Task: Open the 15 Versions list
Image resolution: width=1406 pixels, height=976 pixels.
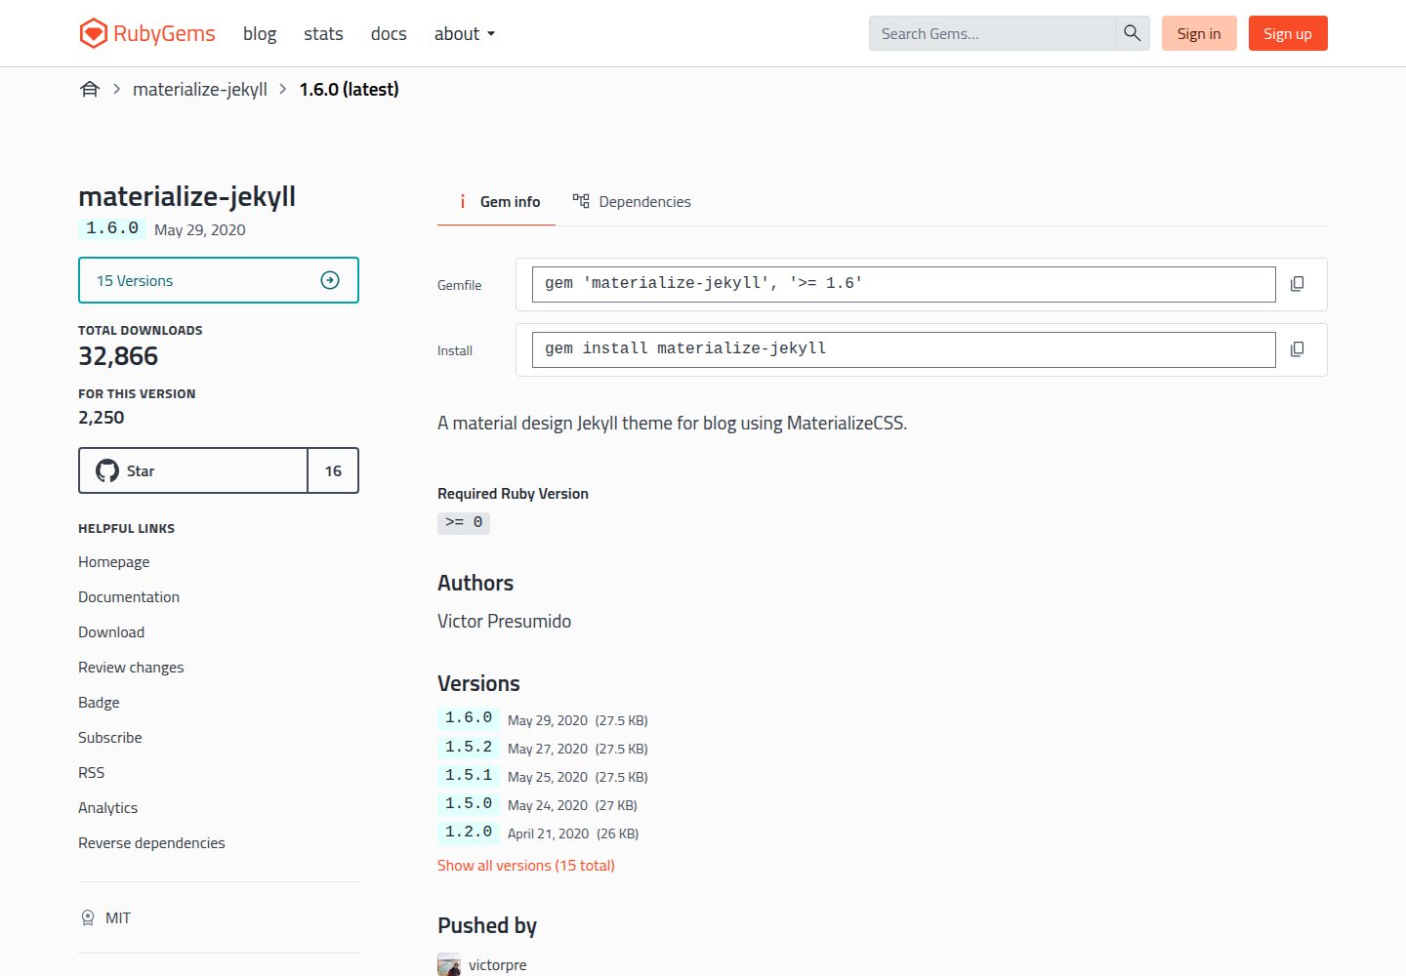Action: [219, 280]
